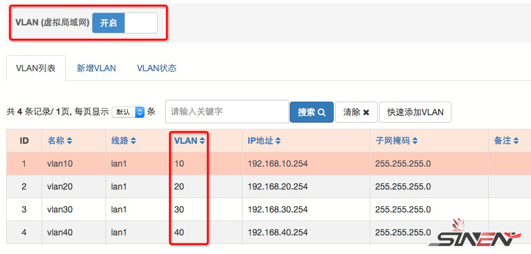This screenshot has width=531, height=254.
Task: Open the VLAN状态 tab
Action: [x=157, y=68]
